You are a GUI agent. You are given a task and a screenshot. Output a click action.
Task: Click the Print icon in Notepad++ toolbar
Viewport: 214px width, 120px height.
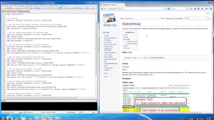tap(19, 8)
